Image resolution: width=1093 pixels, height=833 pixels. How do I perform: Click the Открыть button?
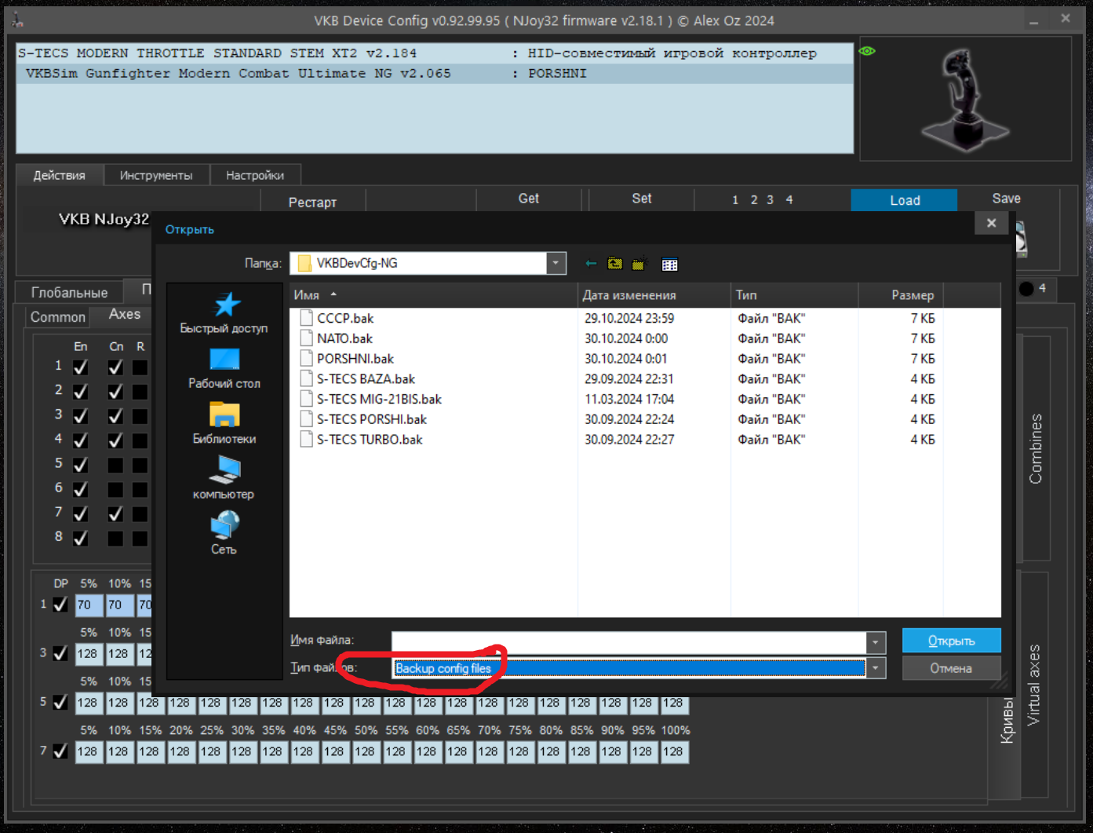point(951,641)
